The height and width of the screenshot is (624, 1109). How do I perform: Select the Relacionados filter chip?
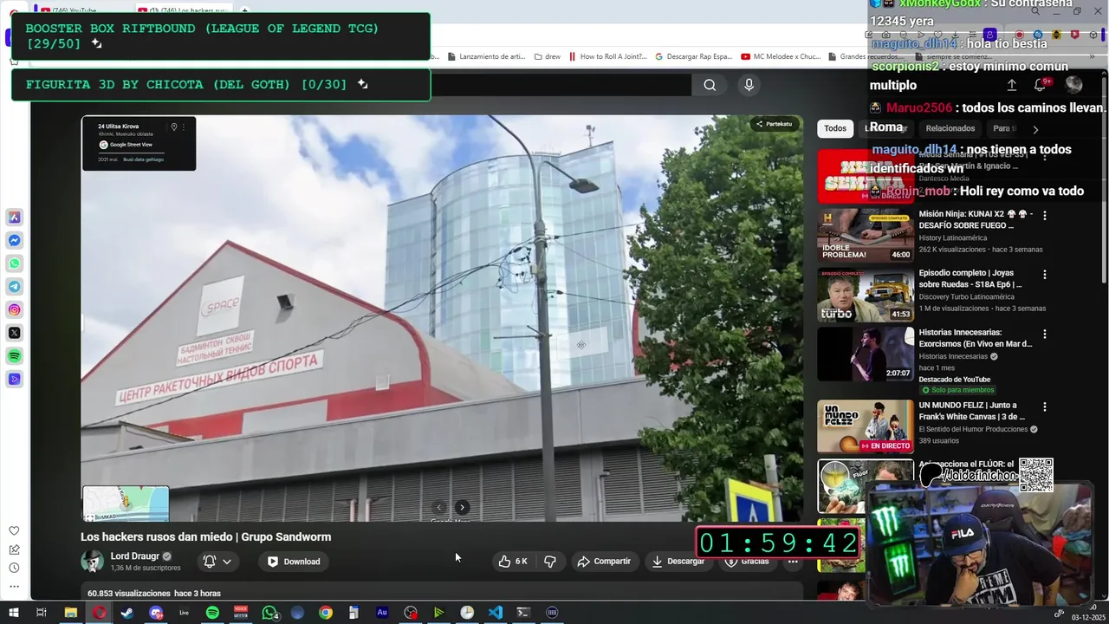[x=950, y=128]
